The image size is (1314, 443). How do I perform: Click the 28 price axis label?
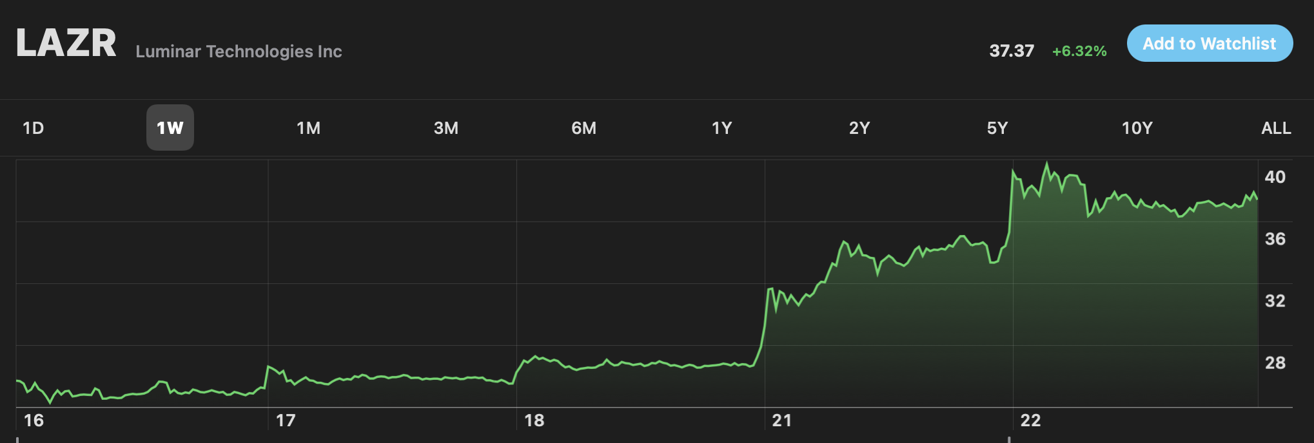[x=1275, y=363]
